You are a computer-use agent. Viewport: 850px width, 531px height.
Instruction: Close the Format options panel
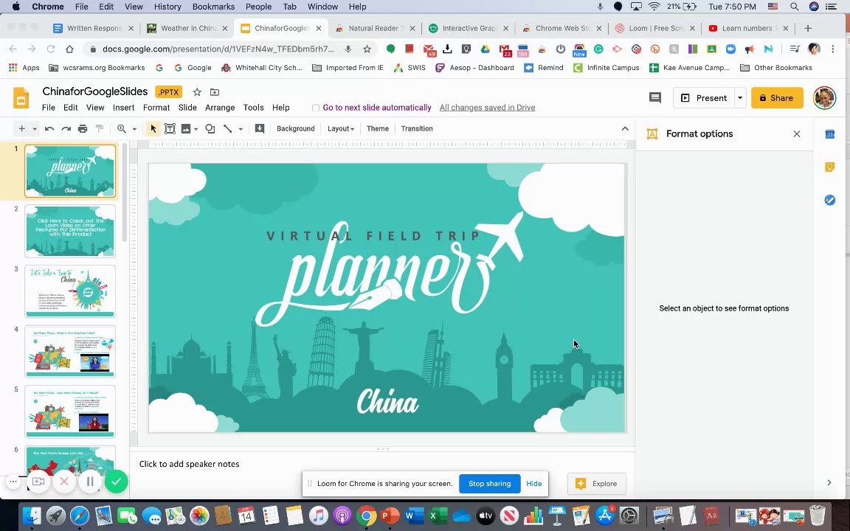[796, 133]
